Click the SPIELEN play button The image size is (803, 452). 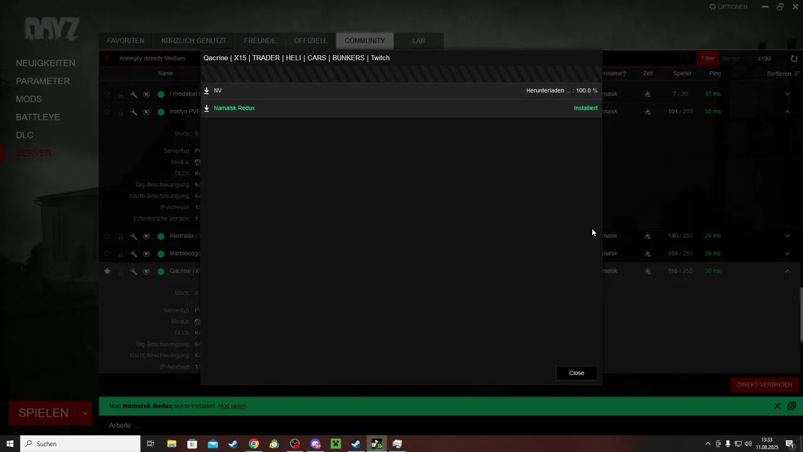43,413
